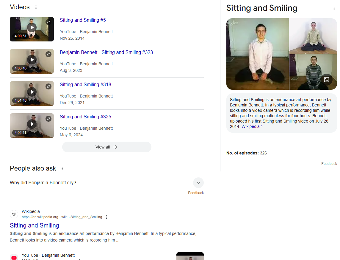Play the Sitting and Smiling #325 video thumbnail
Image resolution: width=340 pixels, height=260 pixels.
click(x=32, y=126)
